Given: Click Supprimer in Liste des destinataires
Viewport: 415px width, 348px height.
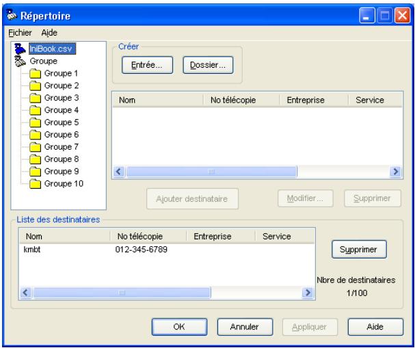Looking at the screenshot, I should 359,250.
